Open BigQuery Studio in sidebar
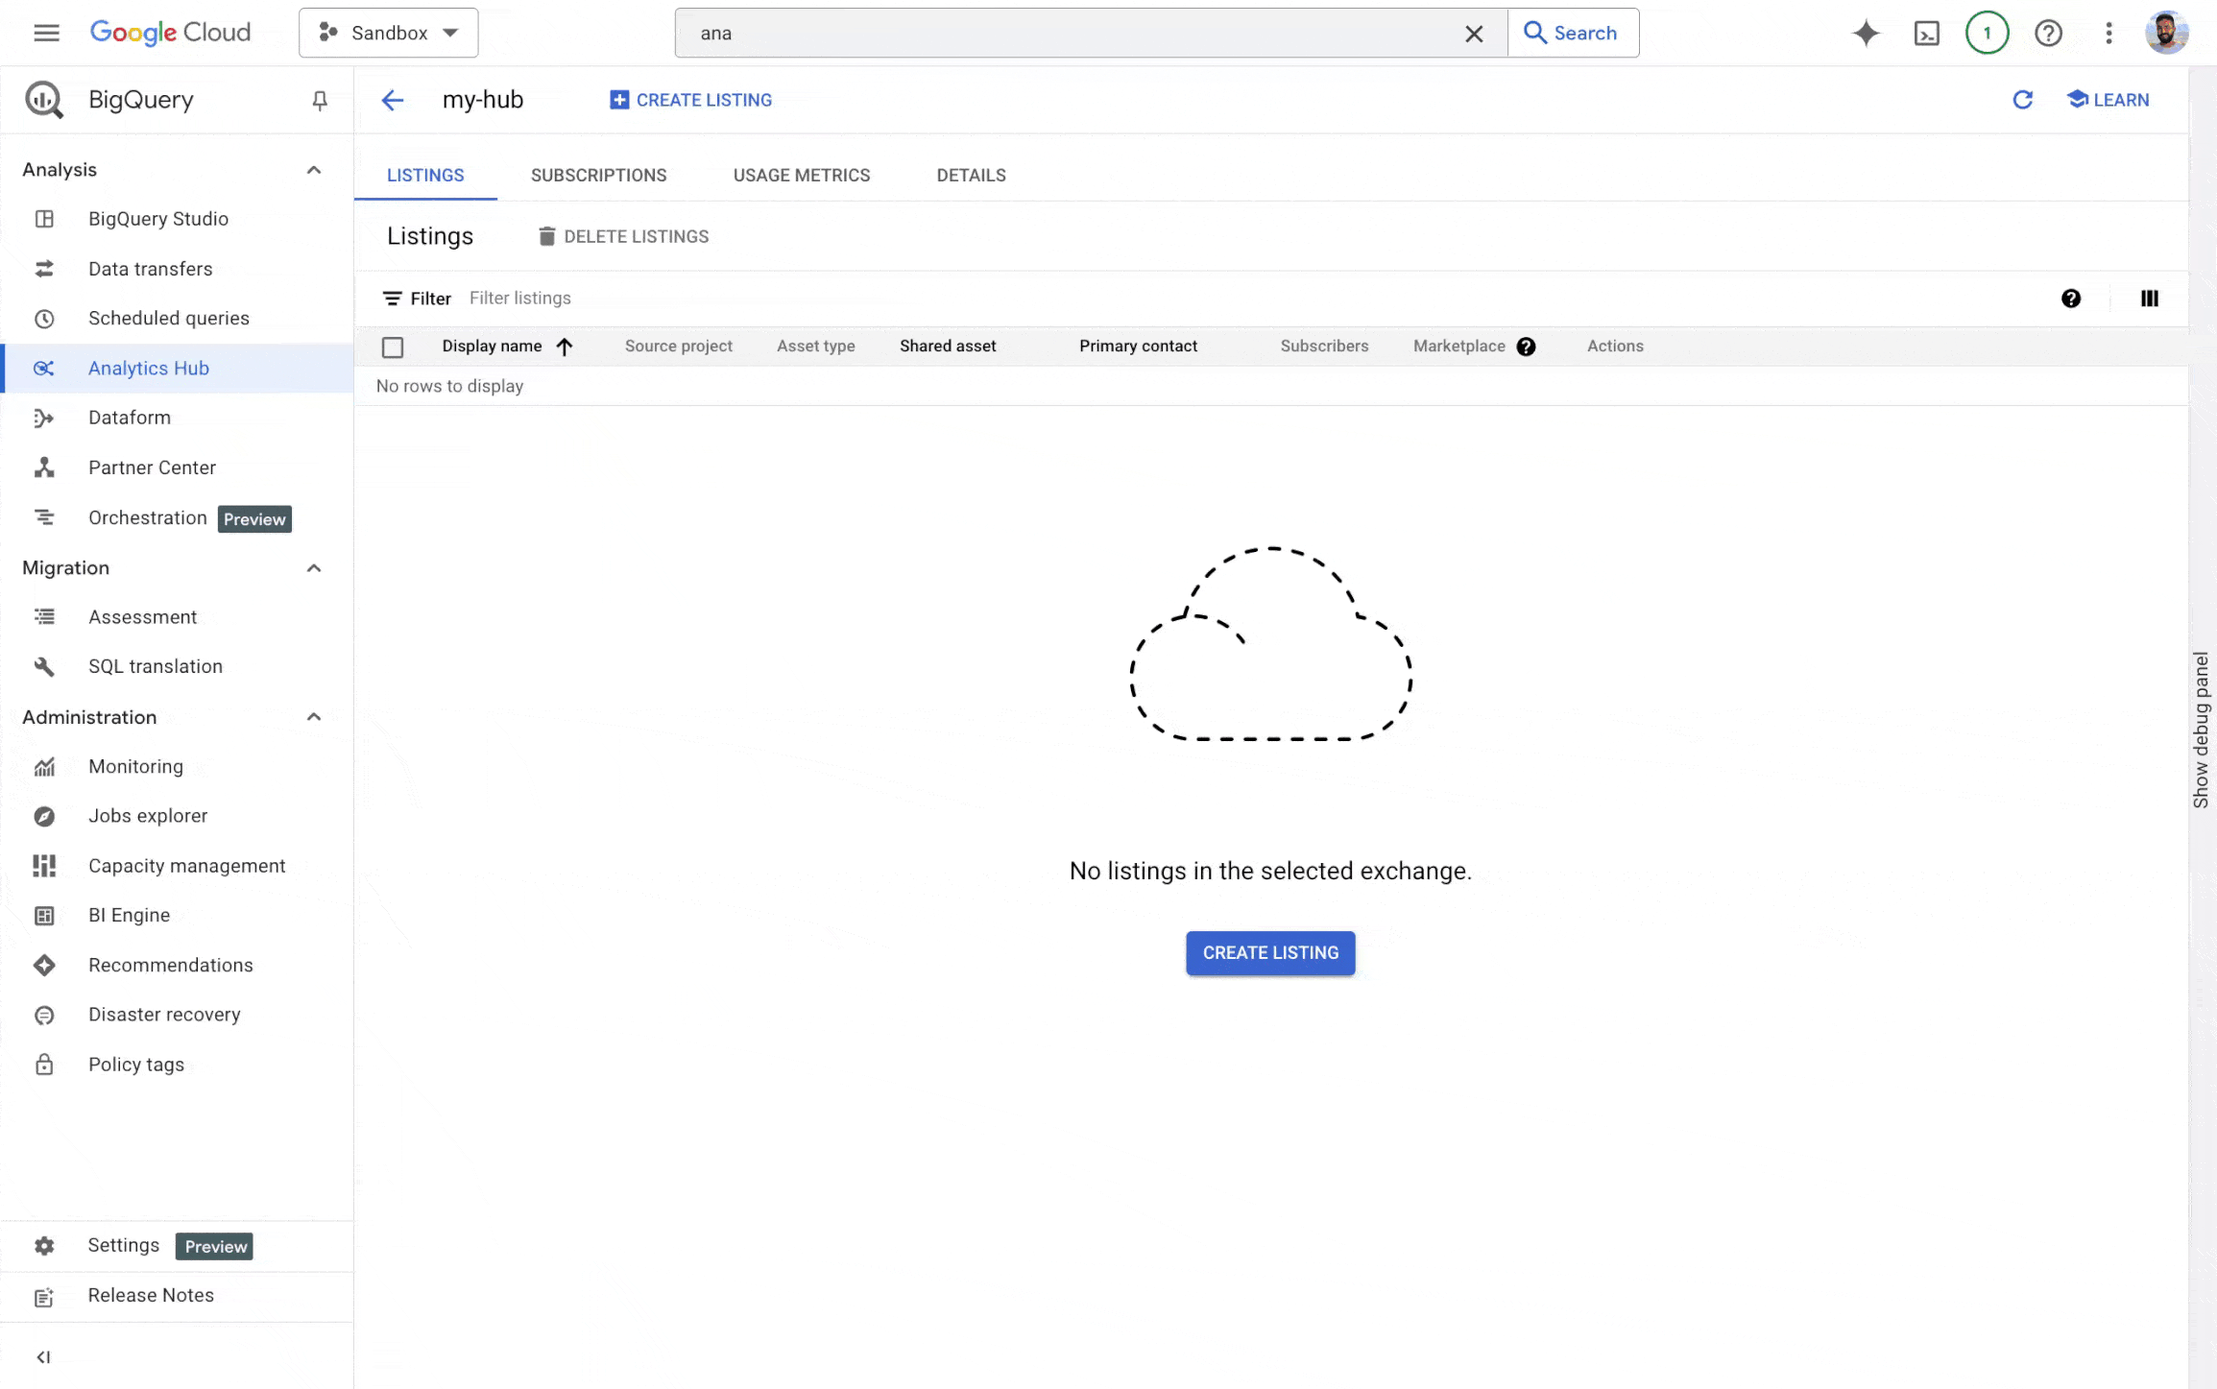Screen dimensions: 2217x1389 [x=177, y=219]
